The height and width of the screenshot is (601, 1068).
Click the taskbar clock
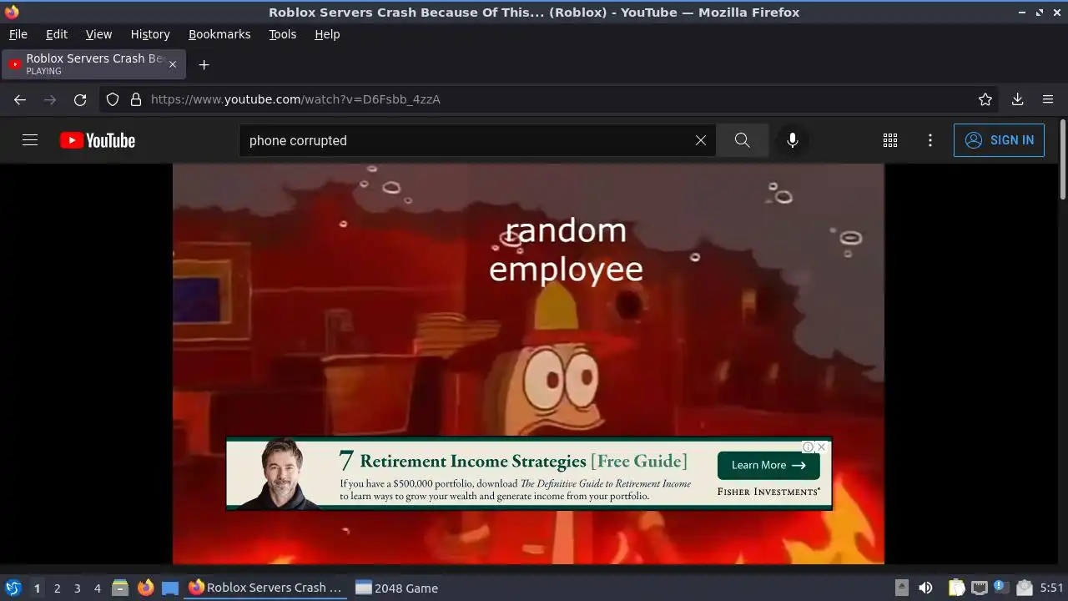1051,588
